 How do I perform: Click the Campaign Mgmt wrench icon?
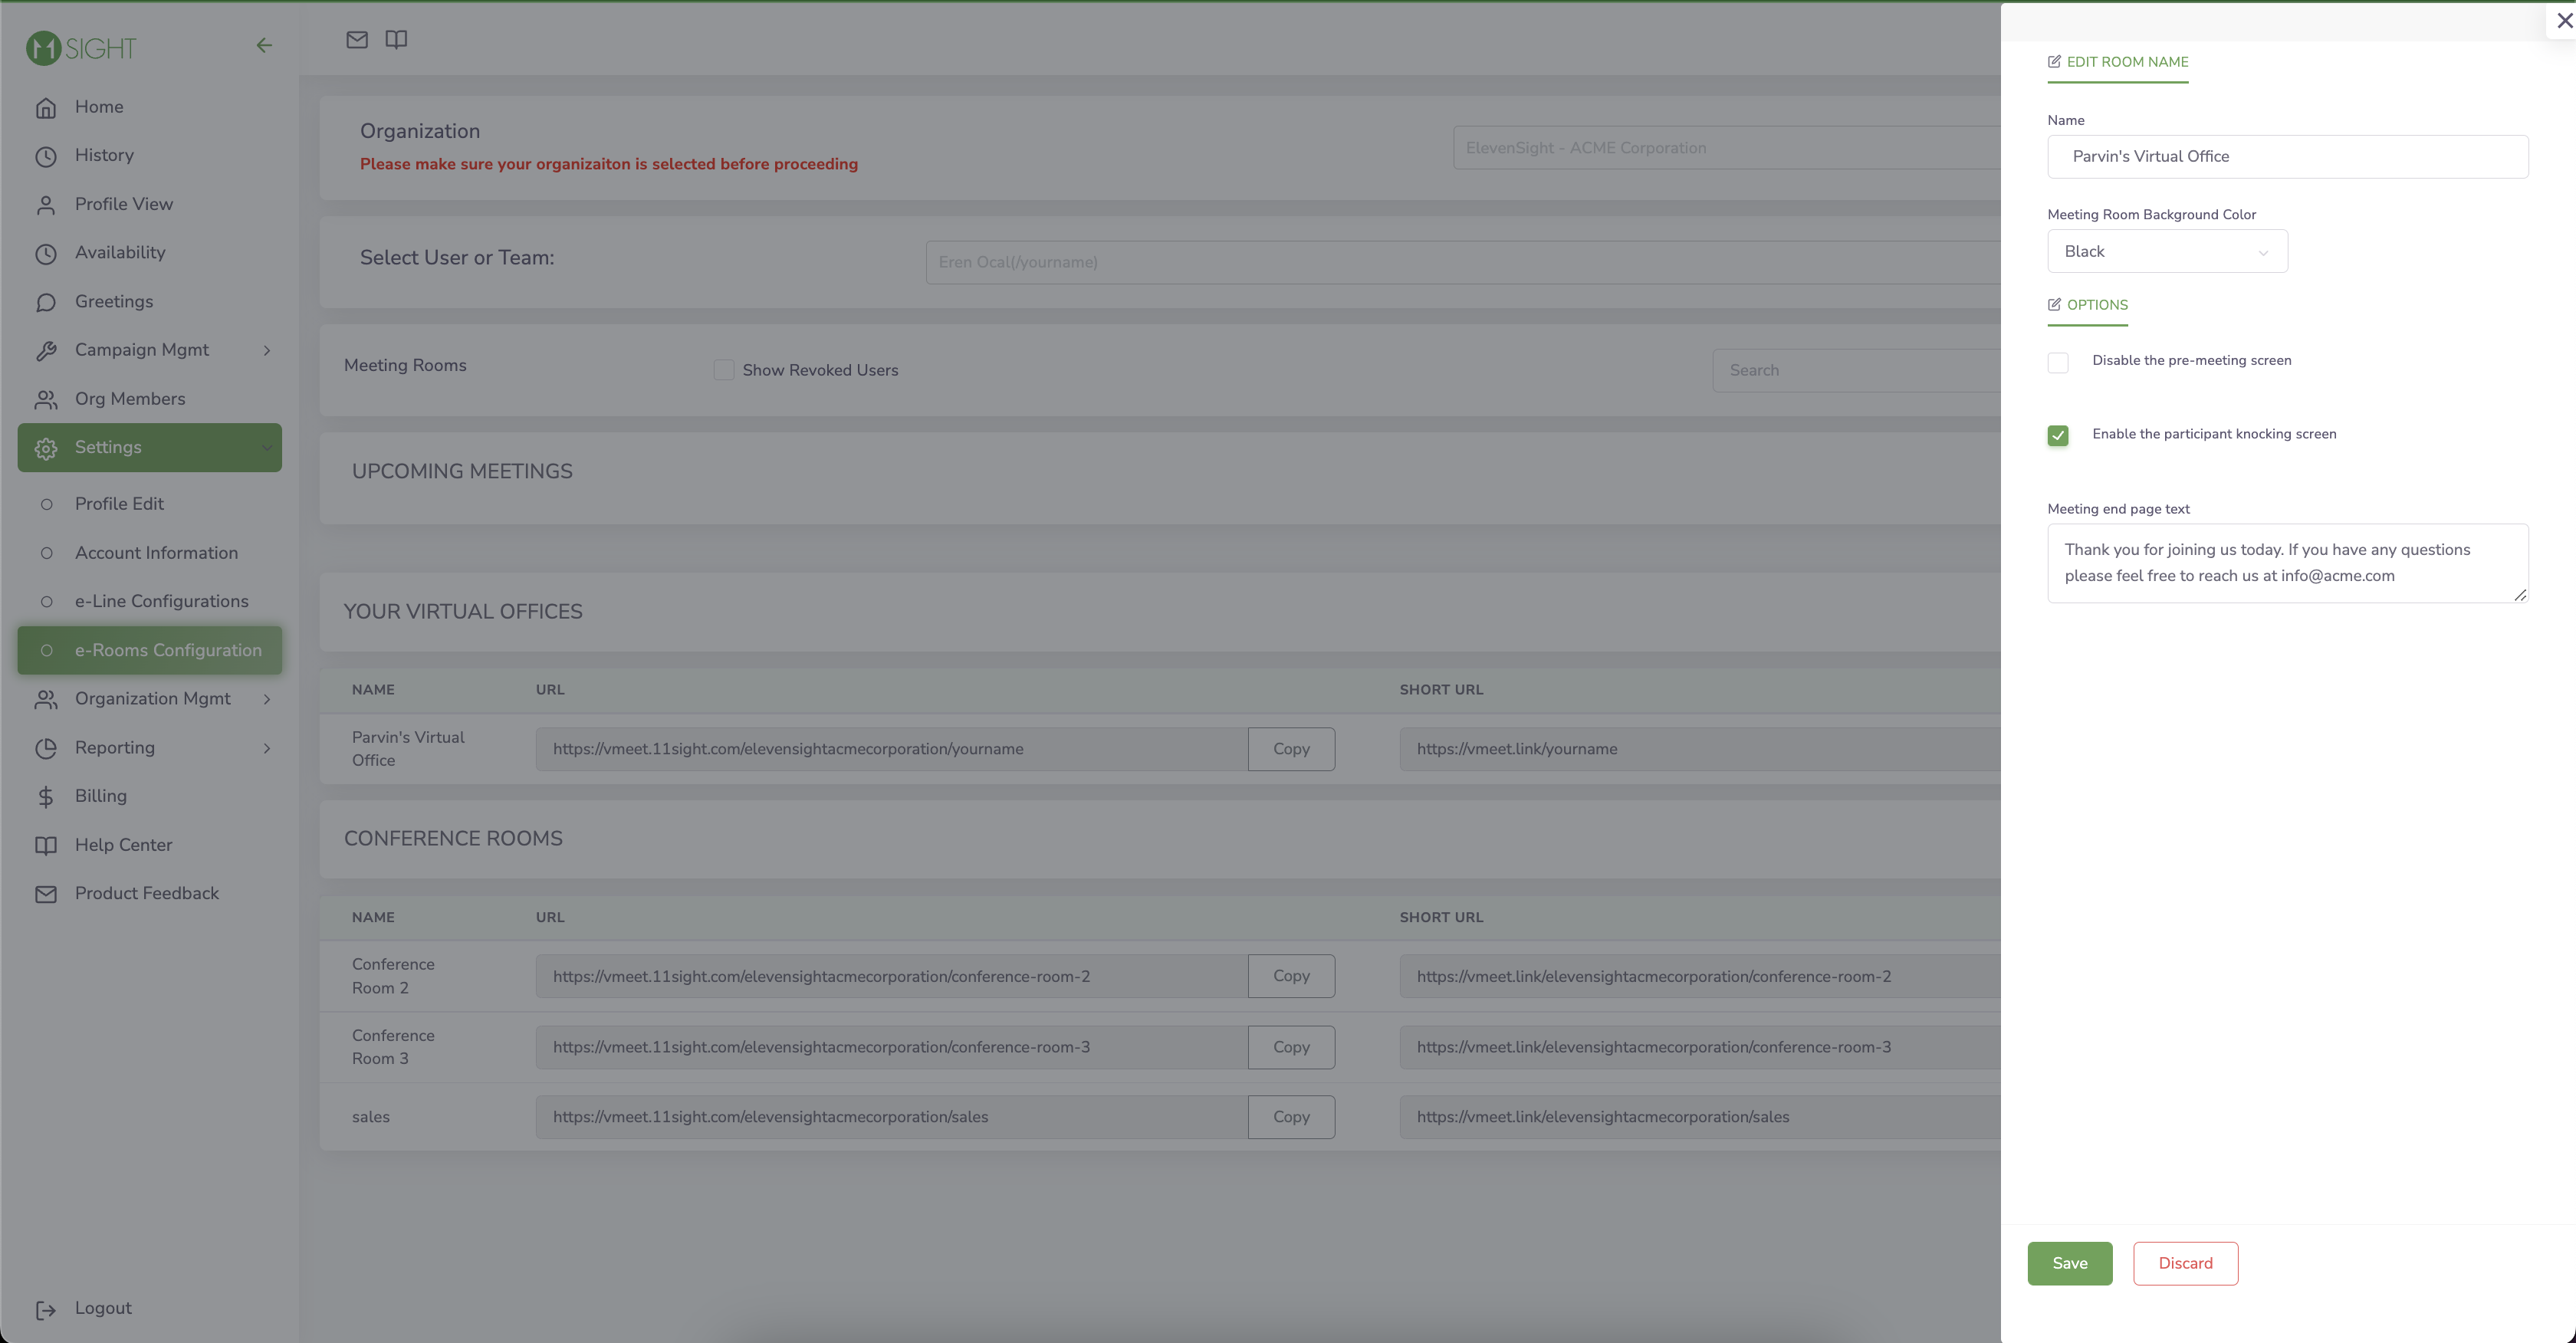46,350
